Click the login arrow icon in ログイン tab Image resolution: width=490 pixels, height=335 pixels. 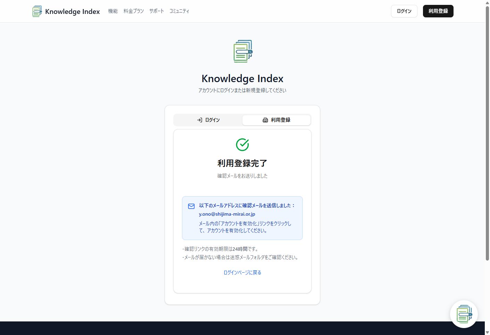coord(200,120)
